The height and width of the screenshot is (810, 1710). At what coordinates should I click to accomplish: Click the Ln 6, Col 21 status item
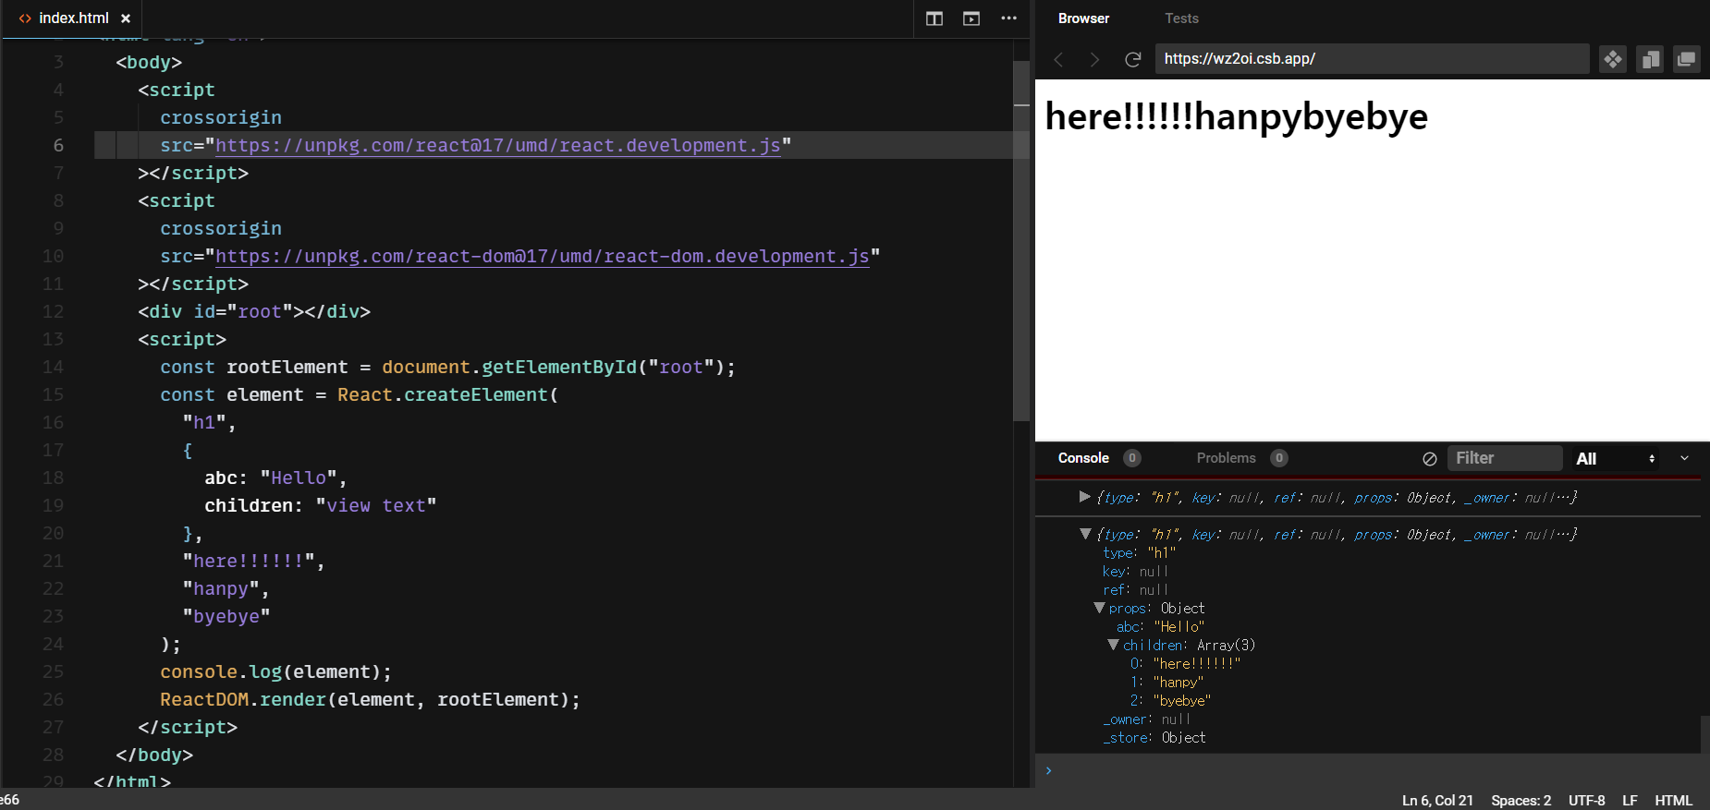[1437, 801]
